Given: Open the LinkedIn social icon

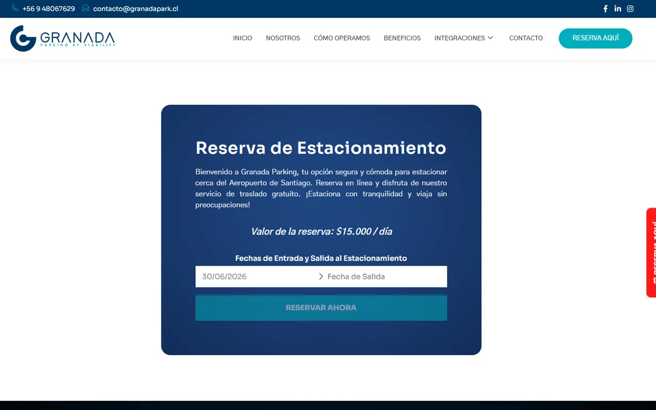Looking at the screenshot, I should [618, 9].
